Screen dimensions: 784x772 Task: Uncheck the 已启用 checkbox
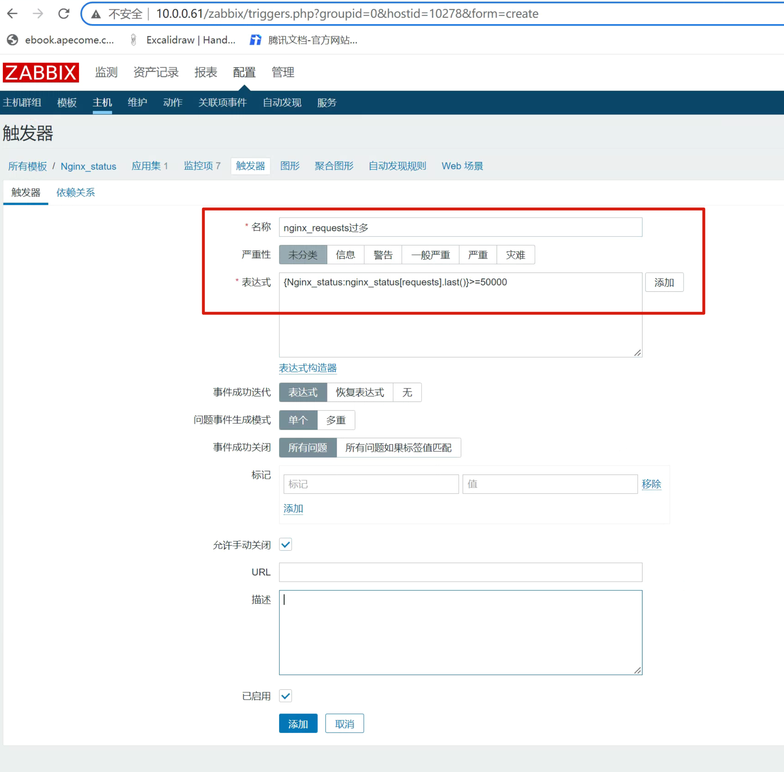click(x=286, y=696)
